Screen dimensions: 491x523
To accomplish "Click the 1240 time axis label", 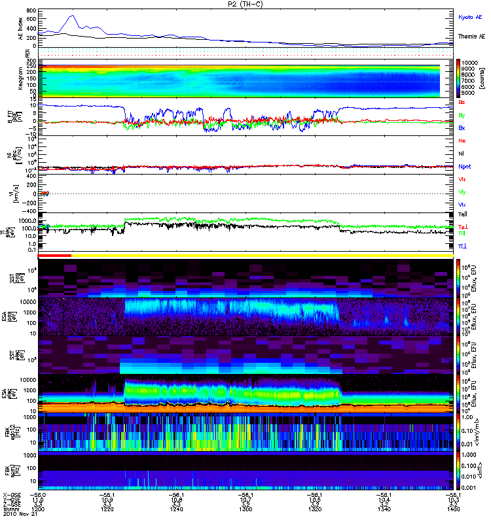I will [x=176, y=509].
